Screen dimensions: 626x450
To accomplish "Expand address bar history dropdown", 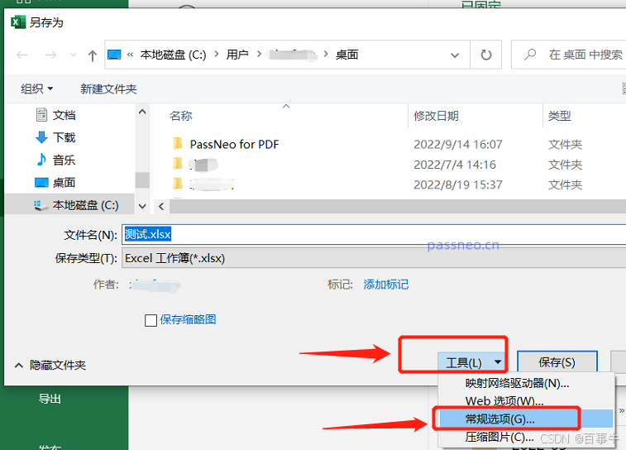I will pos(454,55).
